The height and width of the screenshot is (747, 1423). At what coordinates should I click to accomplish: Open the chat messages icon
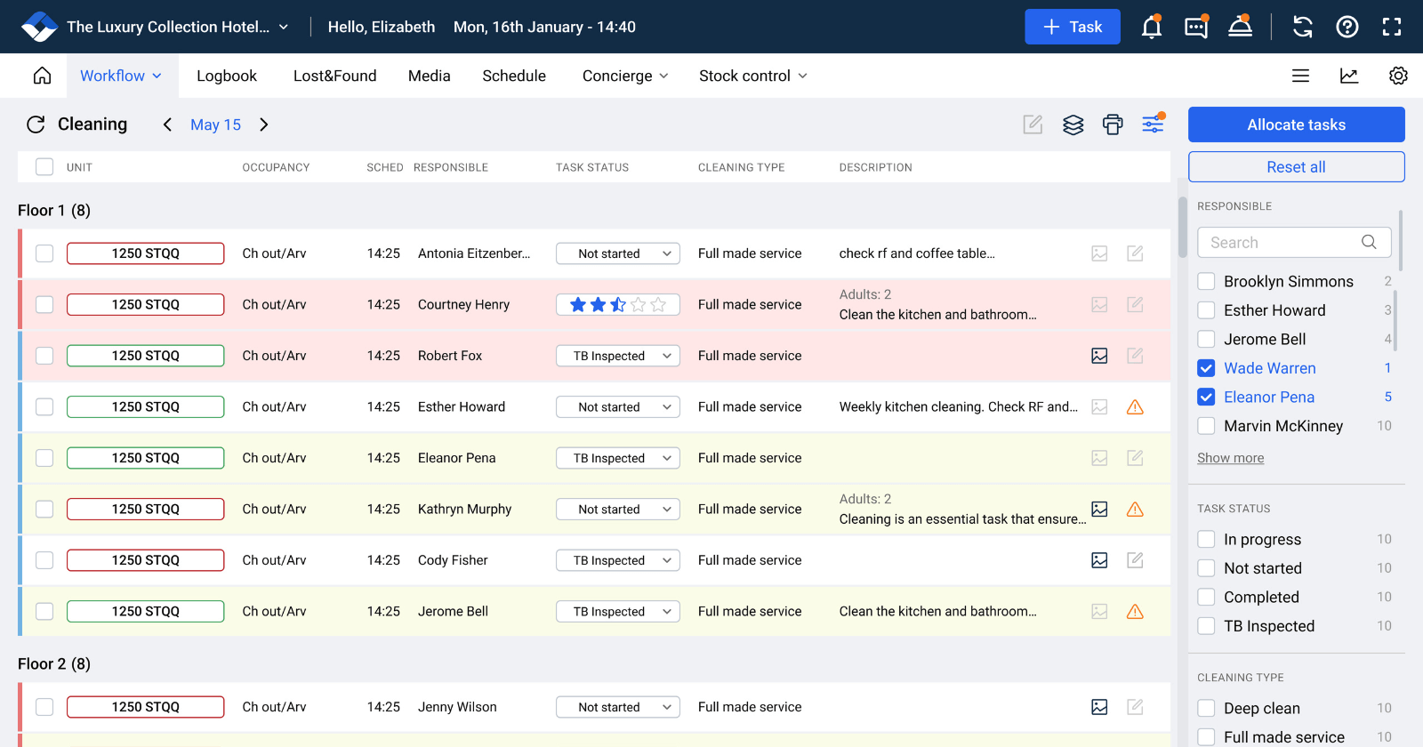1196,27
